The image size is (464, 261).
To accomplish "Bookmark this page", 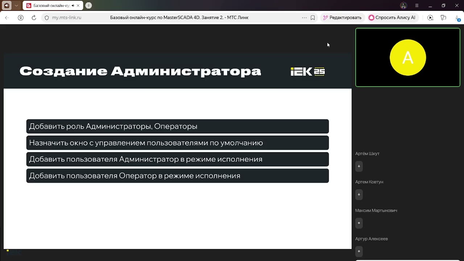I will (312, 17).
